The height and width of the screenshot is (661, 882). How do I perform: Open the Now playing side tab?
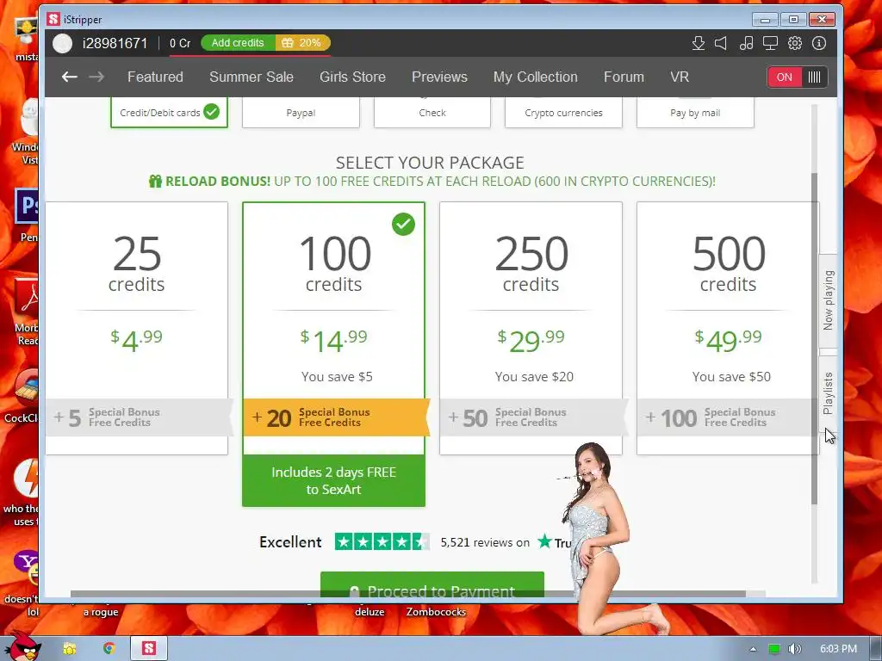click(x=828, y=300)
